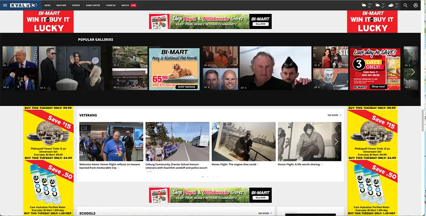
Task: Open the SPORTS menu
Action: point(76,5)
